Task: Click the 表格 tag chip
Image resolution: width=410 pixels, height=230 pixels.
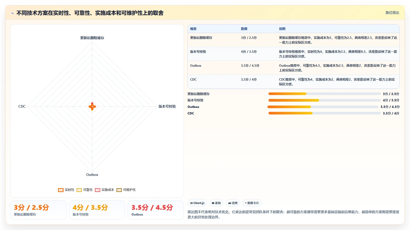Action: tap(216, 203)
